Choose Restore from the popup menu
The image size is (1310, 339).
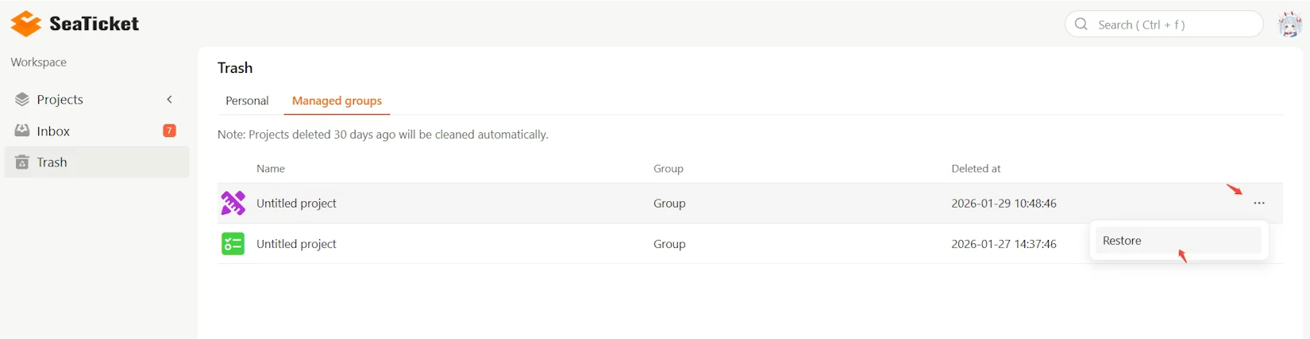(x=1122, y=241)
